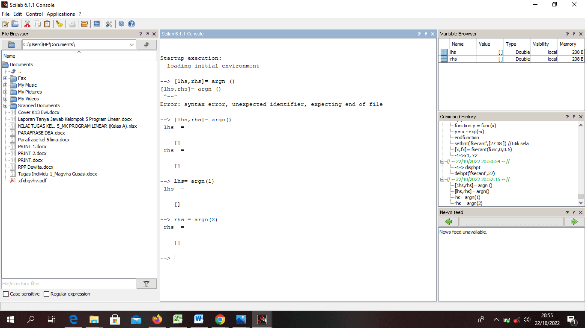Image resolution: width=585 pixels, height=328 pixels.
Task: Show previous news feed item
Action: (449, 222)
